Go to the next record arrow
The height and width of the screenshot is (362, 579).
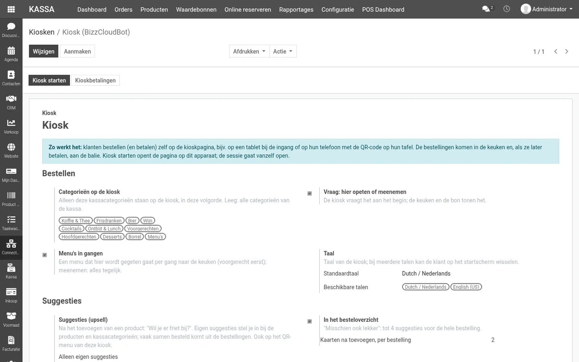click(x=567, y=51)
